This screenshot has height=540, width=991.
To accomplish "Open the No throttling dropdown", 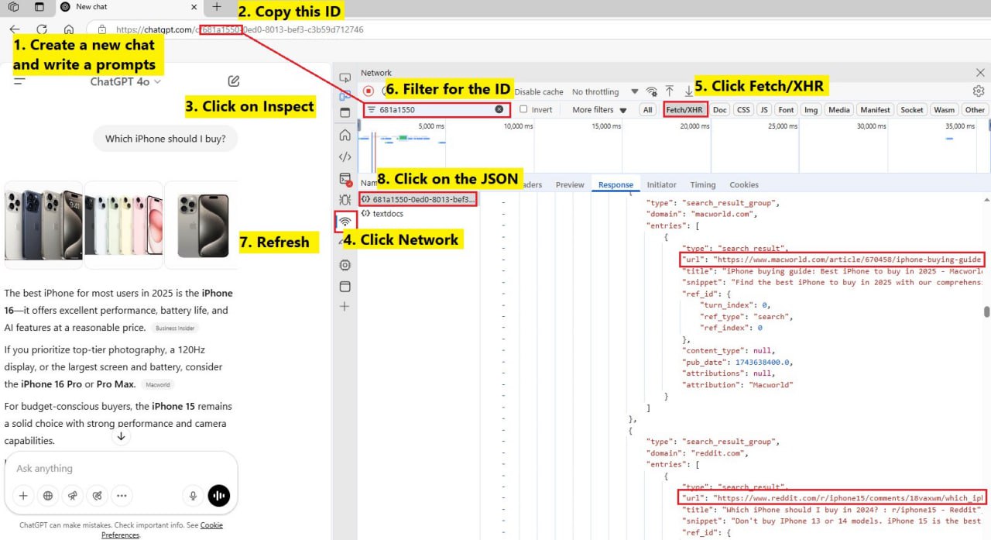I will pyautogui.click(x=605, y=91).
